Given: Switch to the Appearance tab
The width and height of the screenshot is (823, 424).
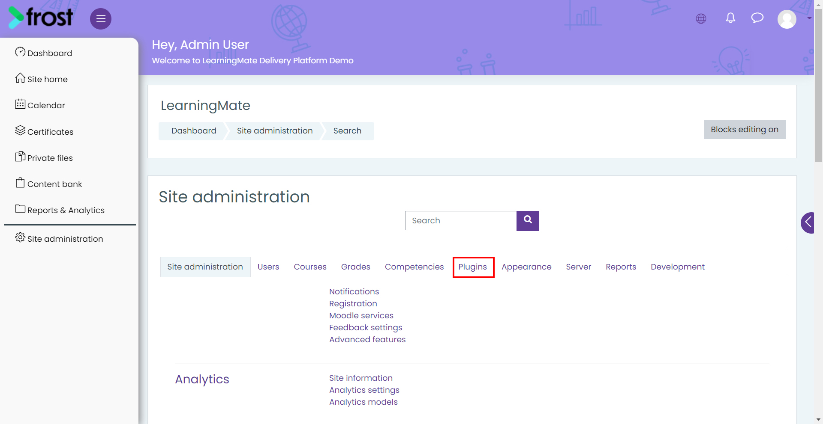Looking at the screenshot, I should coord(526,267).
